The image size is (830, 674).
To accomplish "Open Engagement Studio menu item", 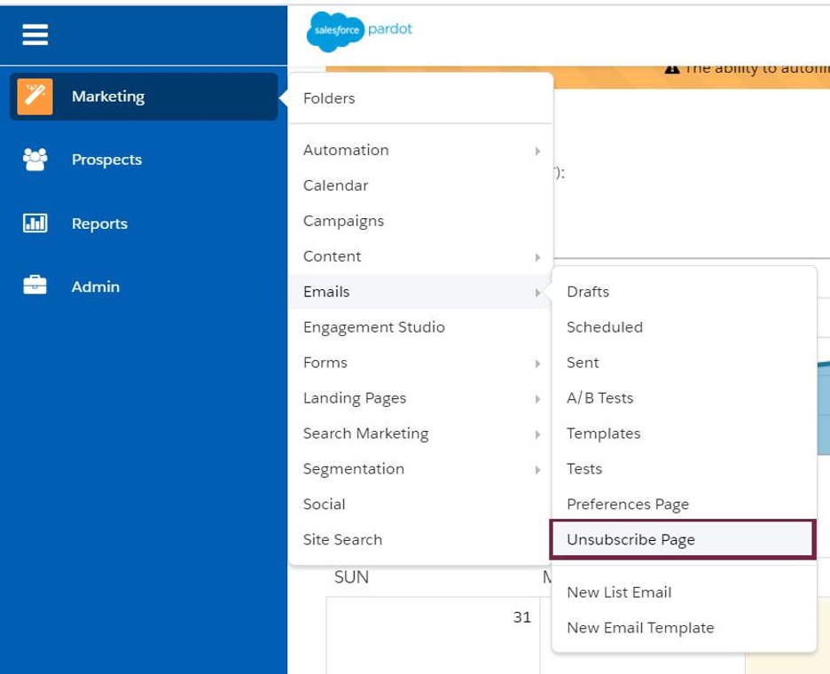I will click(373, 327).
